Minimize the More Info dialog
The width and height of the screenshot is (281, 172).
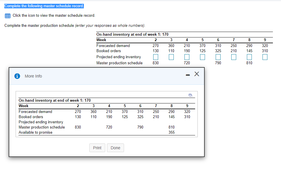188,75
